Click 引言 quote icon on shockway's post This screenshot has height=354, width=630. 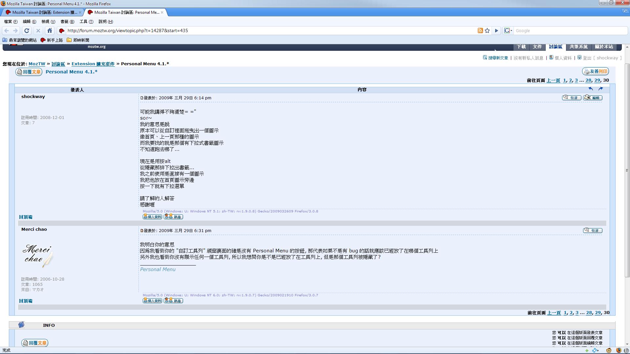coord(572,98)
